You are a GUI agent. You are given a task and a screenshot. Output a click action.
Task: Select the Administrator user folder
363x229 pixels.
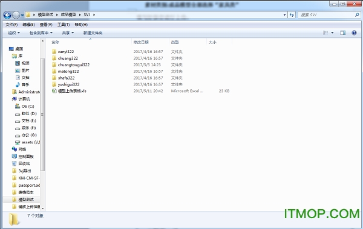tap(29, 92)
